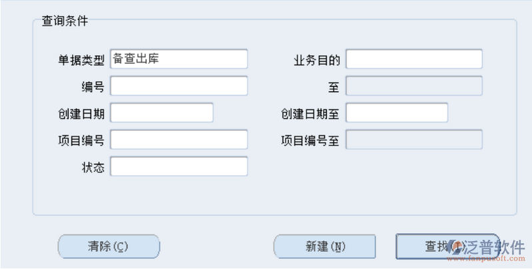
Task: Run the search with 查找 button
Action: (x=433, y=246)
